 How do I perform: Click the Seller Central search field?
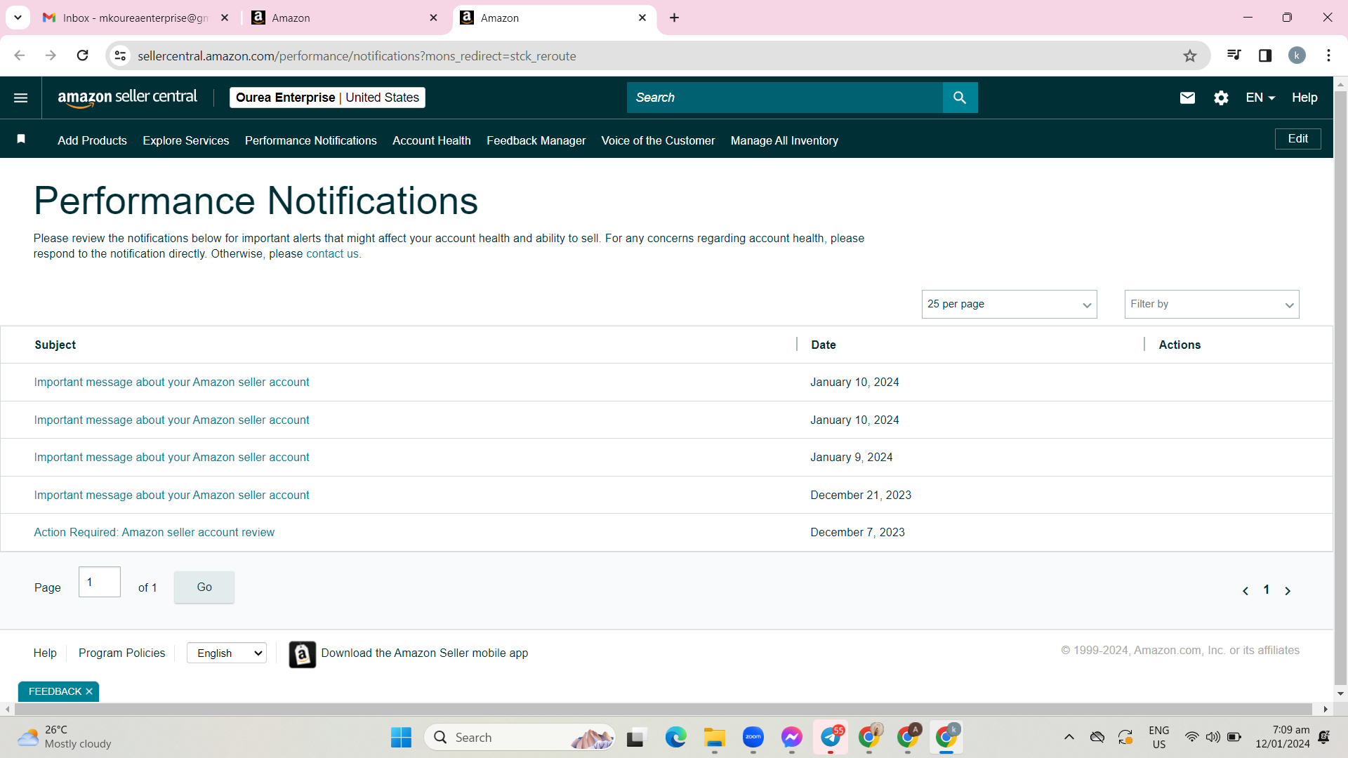(785, 98)
